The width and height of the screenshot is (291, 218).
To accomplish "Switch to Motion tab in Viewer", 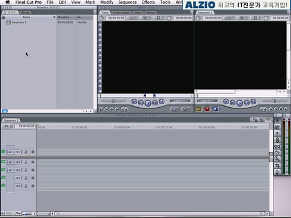I will 150,13.
